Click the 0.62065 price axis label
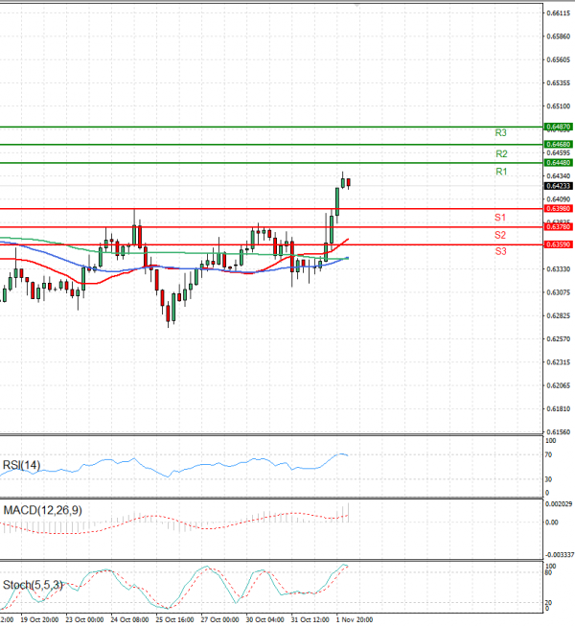The width and height of the screenshot is (575, 627). tap(558, 385)
